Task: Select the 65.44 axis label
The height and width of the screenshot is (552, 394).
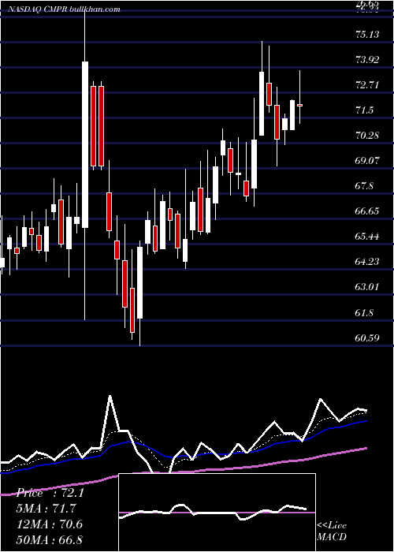Action: 367,237
